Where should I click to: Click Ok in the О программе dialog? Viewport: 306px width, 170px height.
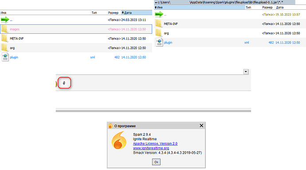pyautogui.click(x=156, y=162)
